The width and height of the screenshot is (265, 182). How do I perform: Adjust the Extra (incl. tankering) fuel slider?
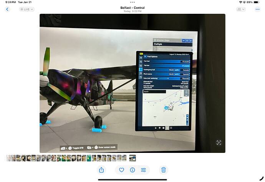click(168, 78)
